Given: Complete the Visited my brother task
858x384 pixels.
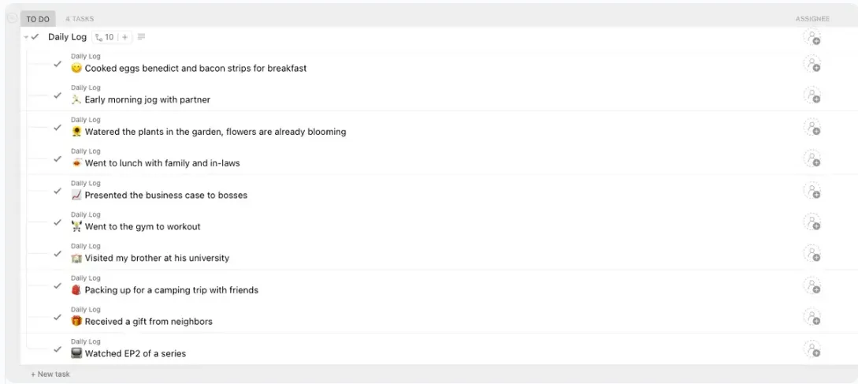Looking at the screenshot, I should pos(58,254).
